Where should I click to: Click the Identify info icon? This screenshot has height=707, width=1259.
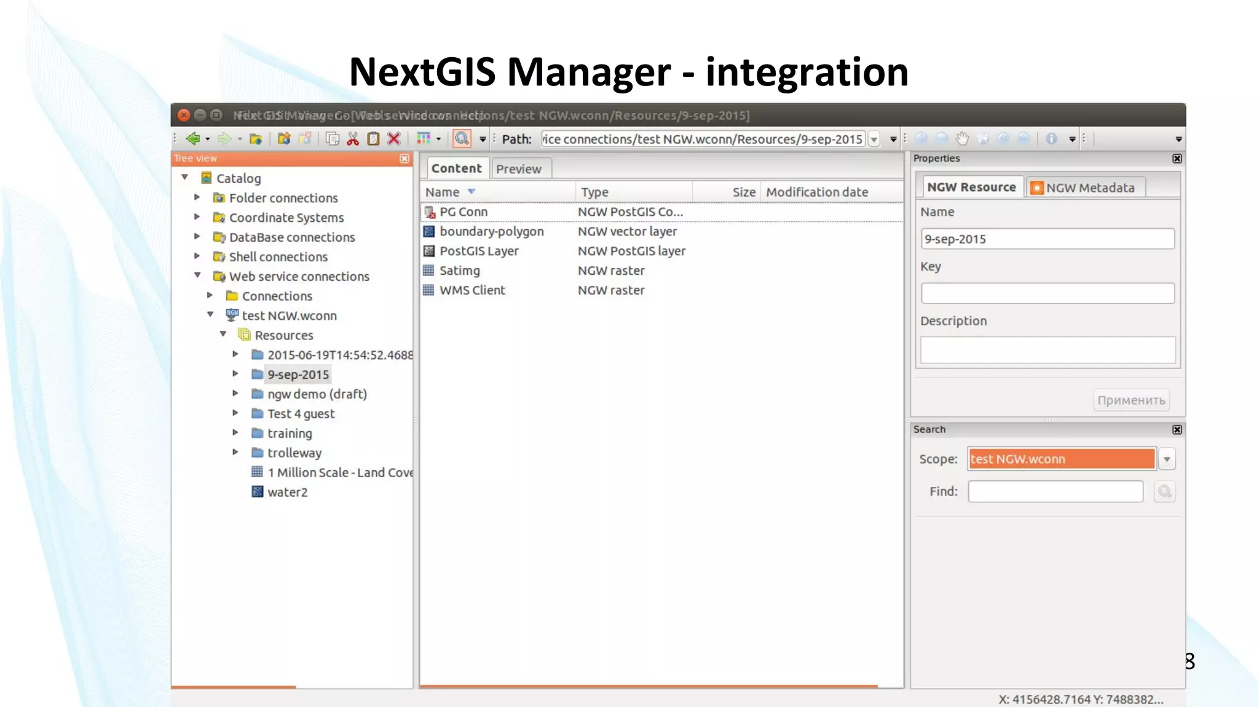pyautogui.click(x=1052, y=139)
